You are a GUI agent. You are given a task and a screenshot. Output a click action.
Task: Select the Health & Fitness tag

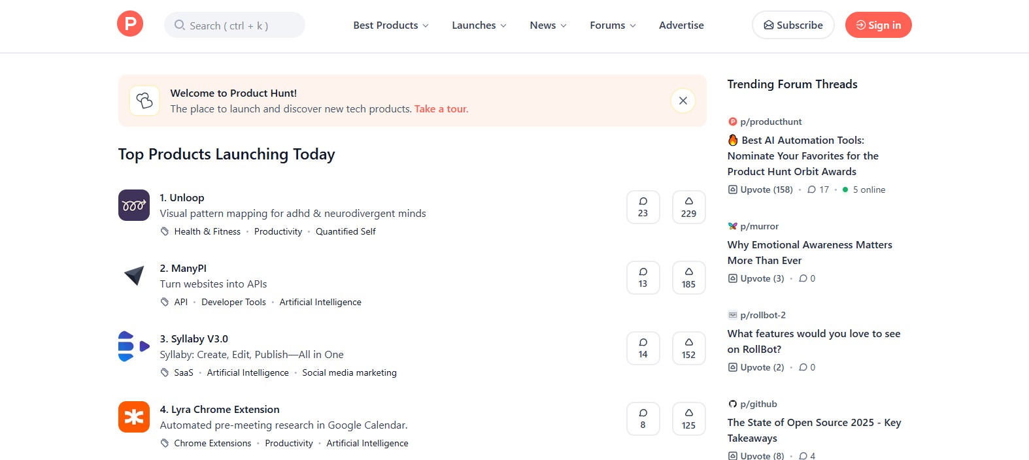click(x=207, y=231)
